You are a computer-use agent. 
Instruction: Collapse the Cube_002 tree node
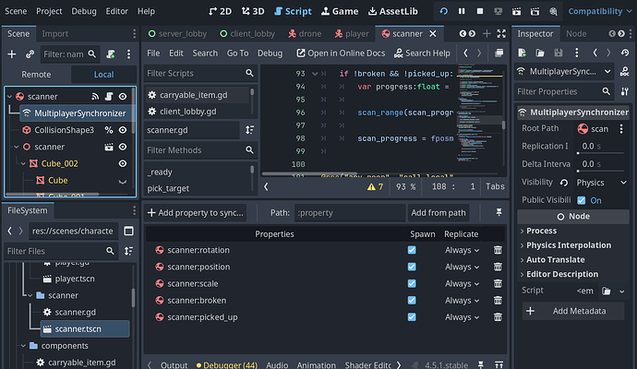point(22,163)
